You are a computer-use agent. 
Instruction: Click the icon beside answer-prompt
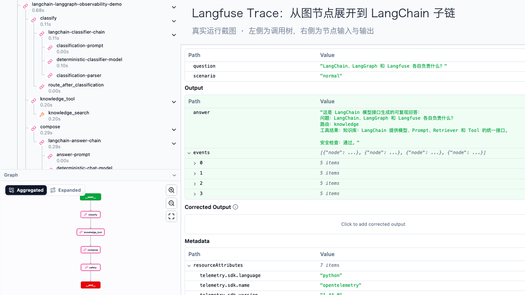coord(50,157)
